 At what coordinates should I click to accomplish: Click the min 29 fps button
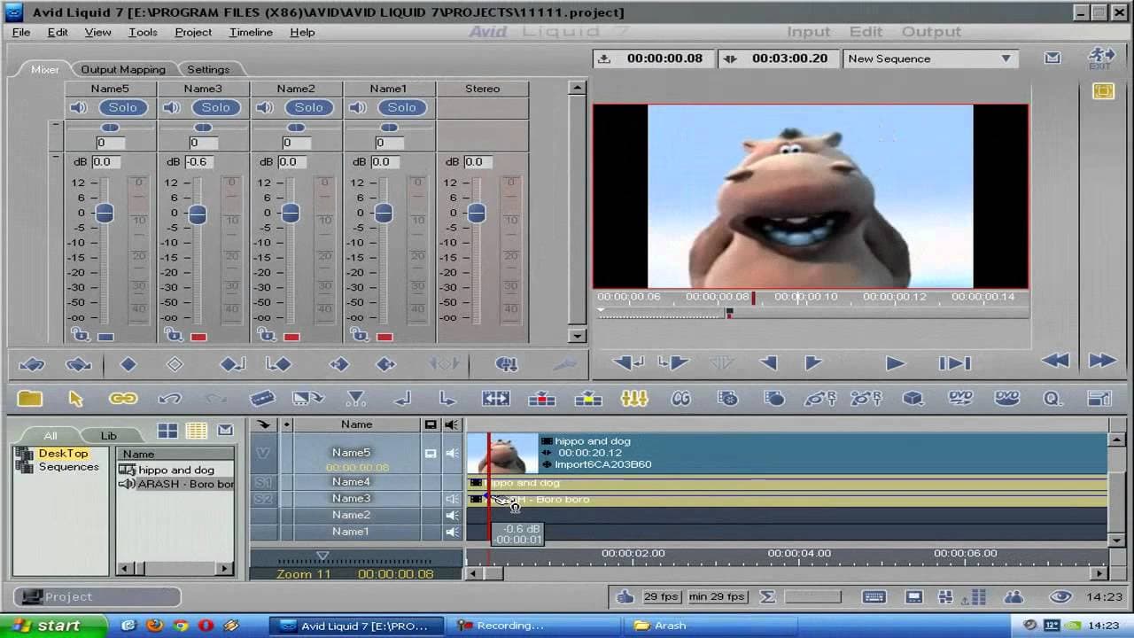pos(717,596)
